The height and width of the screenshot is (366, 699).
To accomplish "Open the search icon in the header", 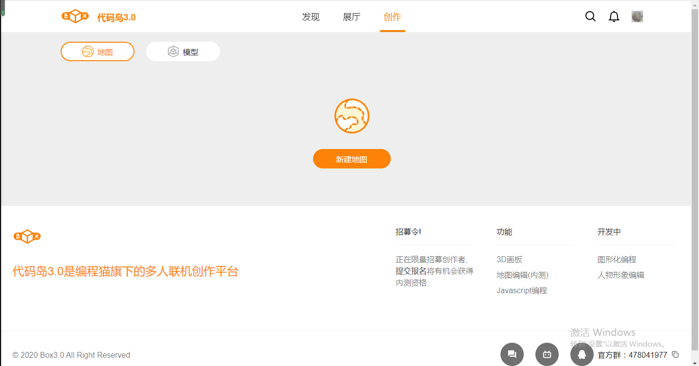I will (590, 17).
